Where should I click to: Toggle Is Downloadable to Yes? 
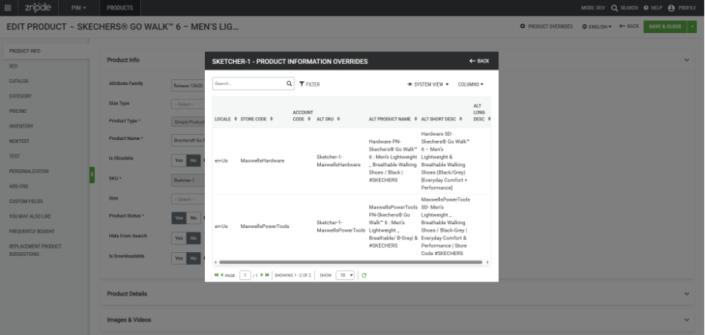[x=179, y=258]
